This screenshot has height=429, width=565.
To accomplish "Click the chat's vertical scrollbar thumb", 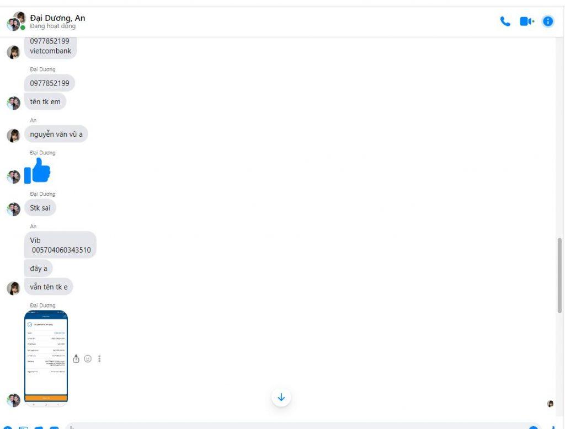I will click(x=559, y=276).
